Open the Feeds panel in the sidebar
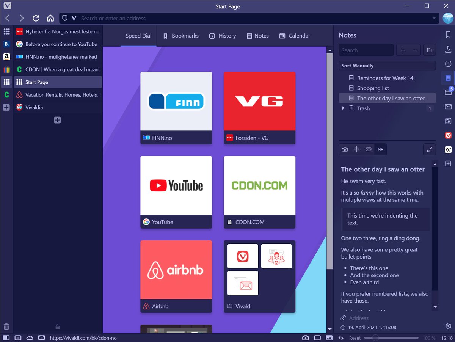Image resolution: width=455 pixels, height=342 pixels. (x=448, y=121)
